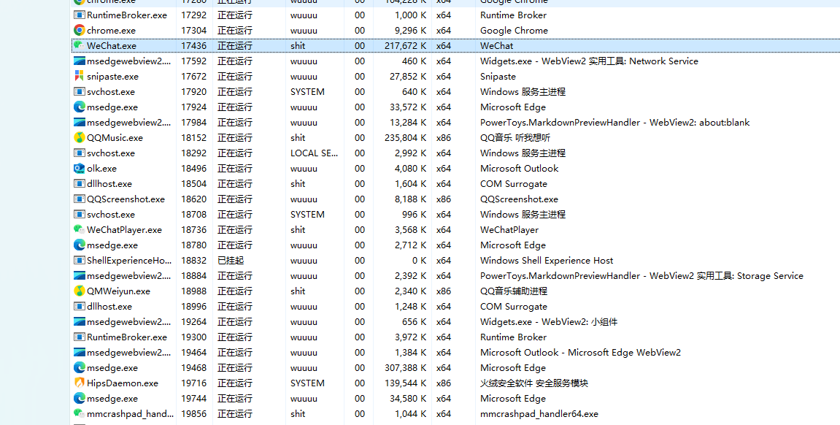Click the mmcrashpad_hand... process icon

[80, 414]
